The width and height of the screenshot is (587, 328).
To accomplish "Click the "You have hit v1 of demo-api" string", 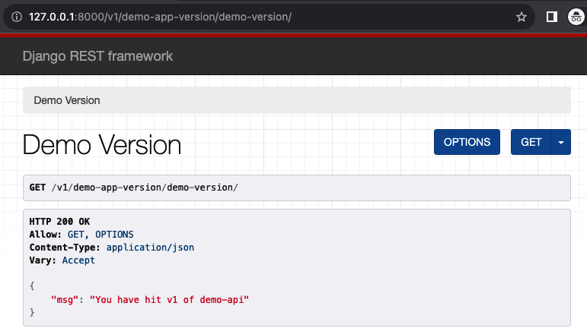I will point(169,300).
